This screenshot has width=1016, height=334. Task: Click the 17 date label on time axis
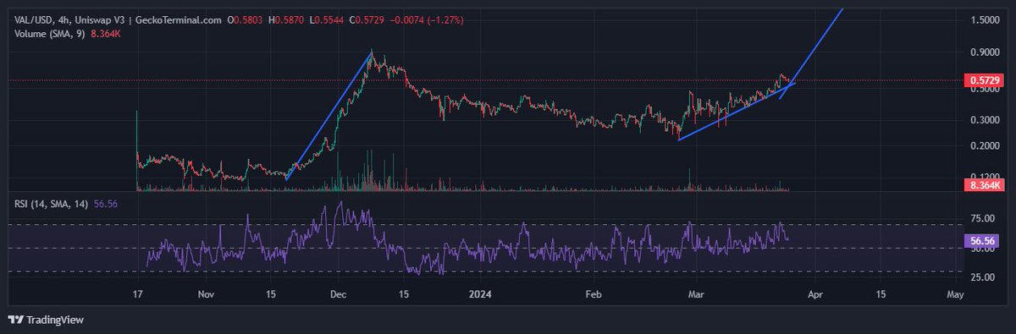(136, 295)
